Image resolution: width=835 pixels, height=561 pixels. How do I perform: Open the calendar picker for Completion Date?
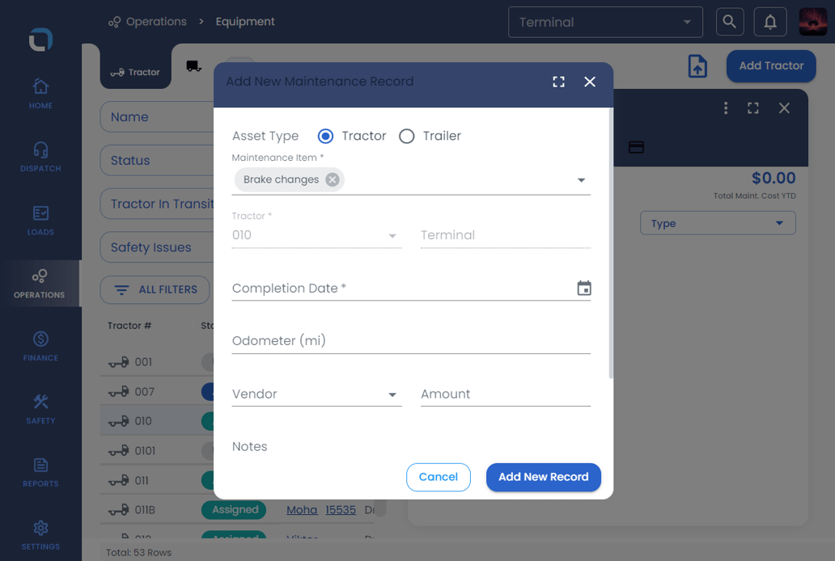click(583, 289)
